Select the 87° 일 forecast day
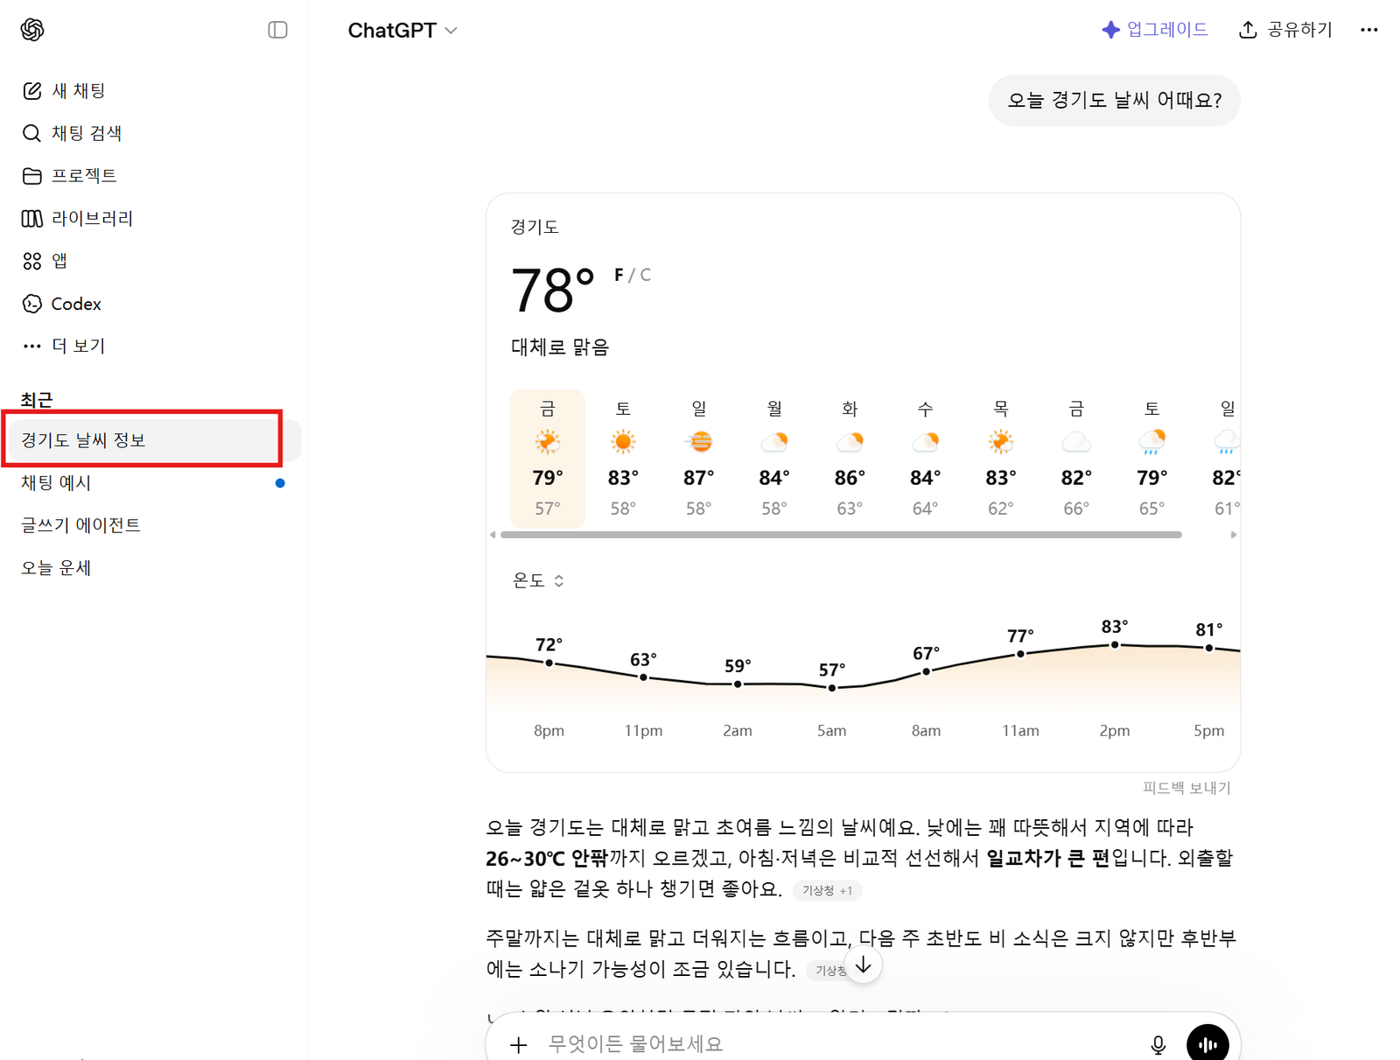This screenshot has width=1400, height=1060. [698, 458]
